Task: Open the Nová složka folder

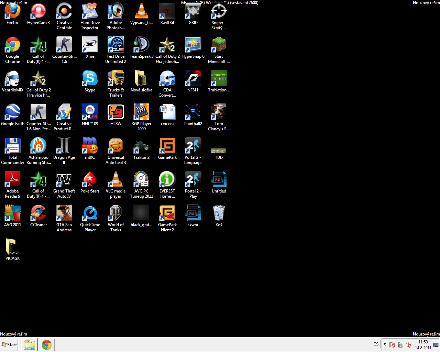Action: click(142, 81)
